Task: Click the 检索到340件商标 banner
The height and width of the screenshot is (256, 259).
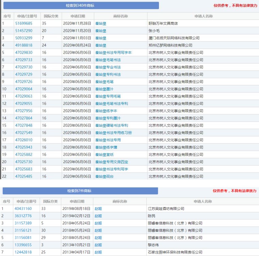Action: 81,5
